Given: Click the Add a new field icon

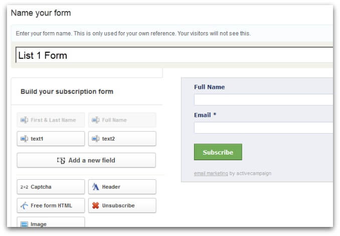Looking at the screenshot, I should pos(61,160).
